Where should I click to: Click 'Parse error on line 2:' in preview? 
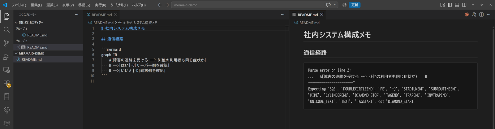point(329,70)
